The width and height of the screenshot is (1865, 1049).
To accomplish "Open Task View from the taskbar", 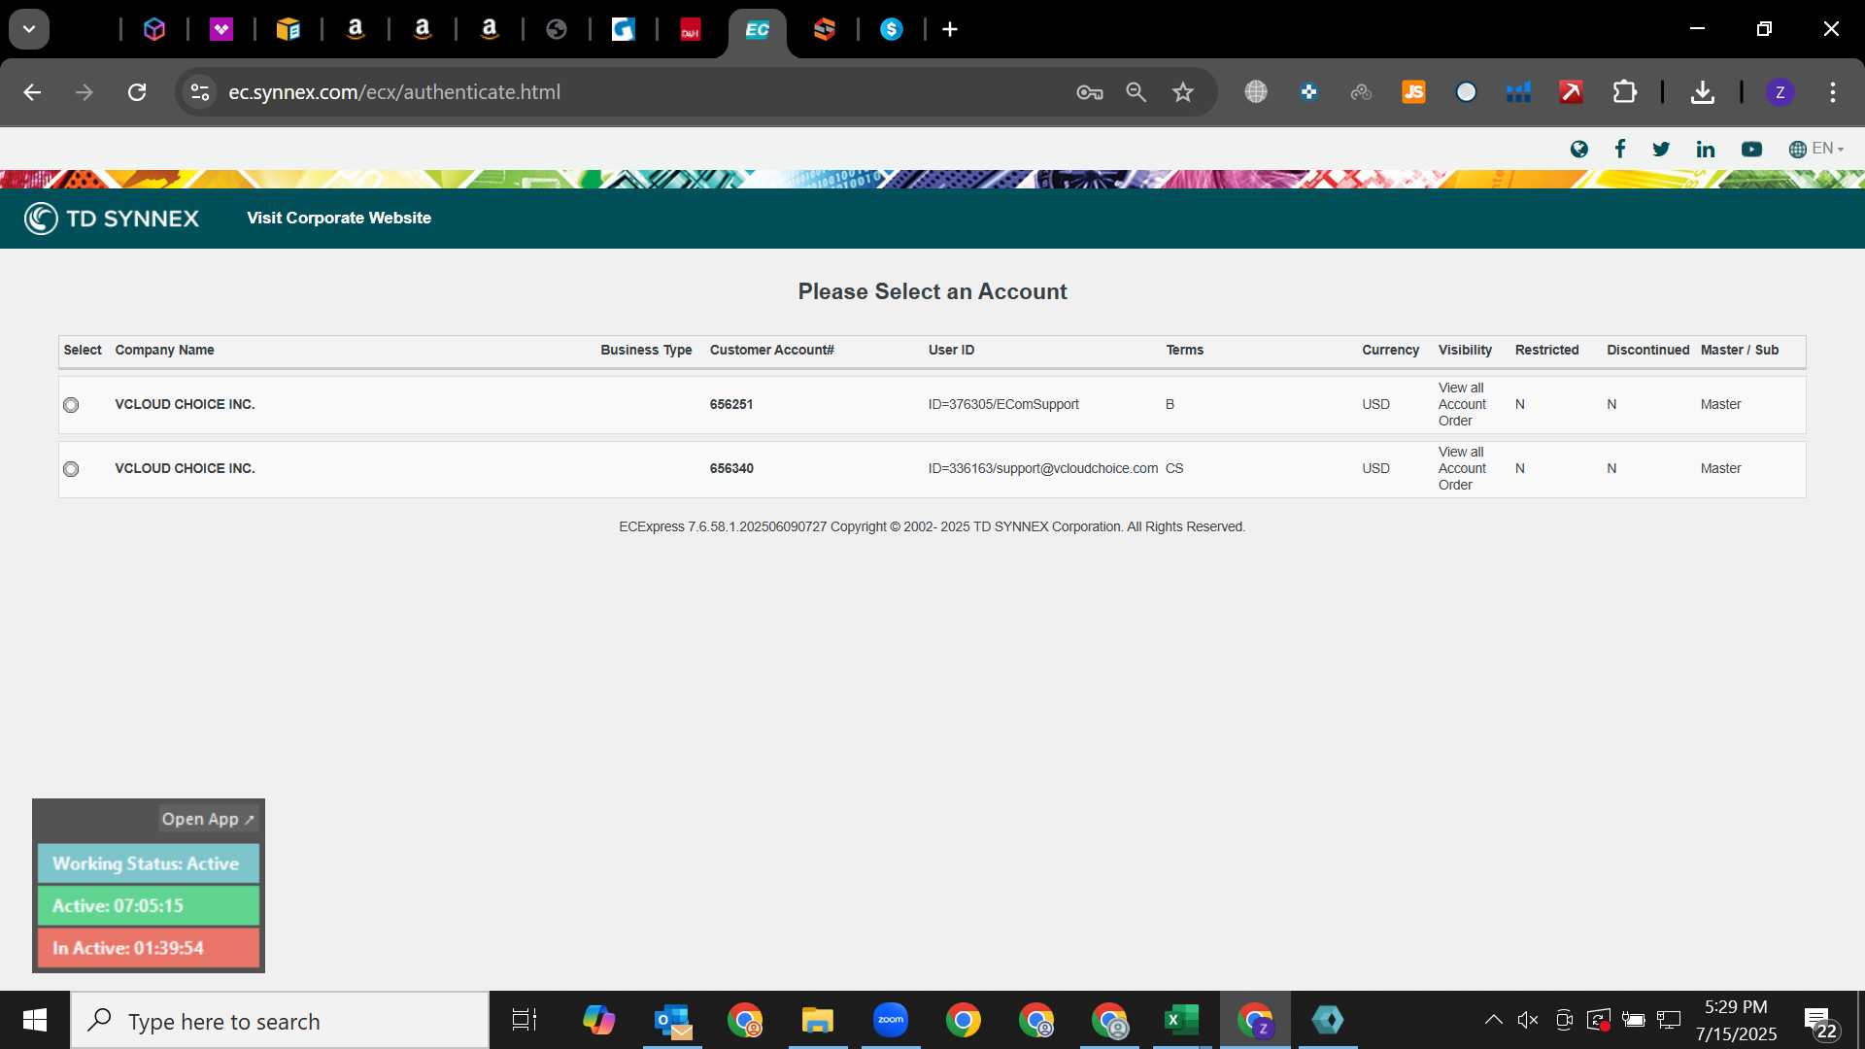I will point(525,1020).
